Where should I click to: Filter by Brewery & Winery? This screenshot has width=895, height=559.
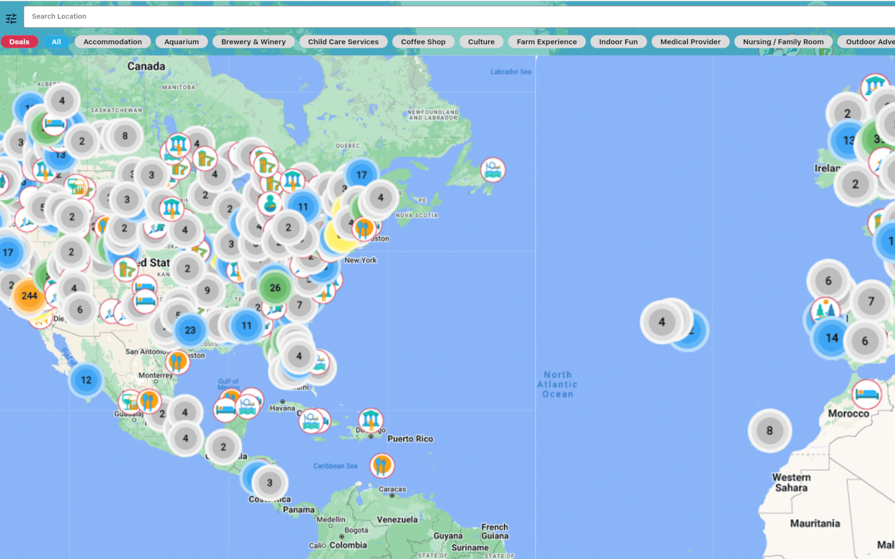(253, 42)
